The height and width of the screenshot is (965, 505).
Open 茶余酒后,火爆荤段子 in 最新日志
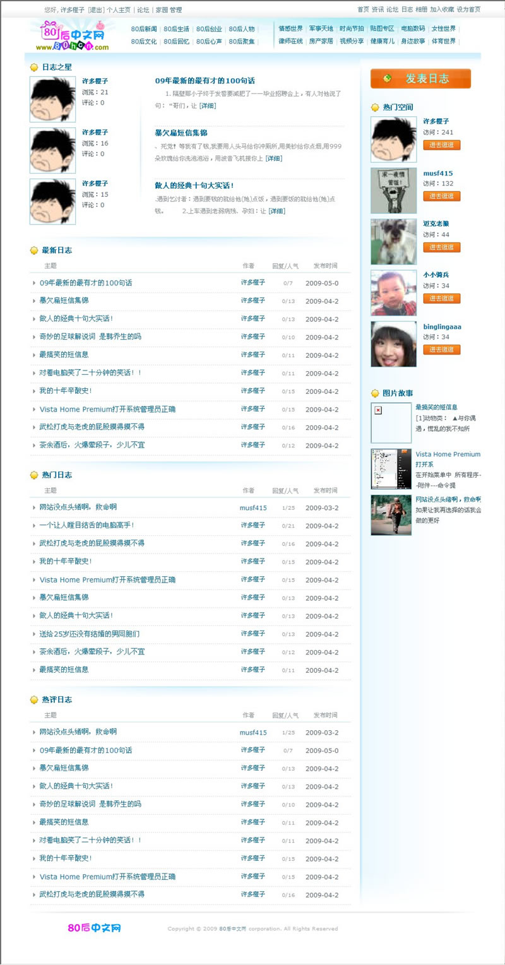click(92, 445)
